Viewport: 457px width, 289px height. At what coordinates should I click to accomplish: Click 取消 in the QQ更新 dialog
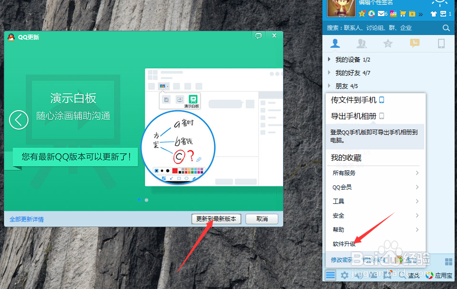[x=262, y=219]
